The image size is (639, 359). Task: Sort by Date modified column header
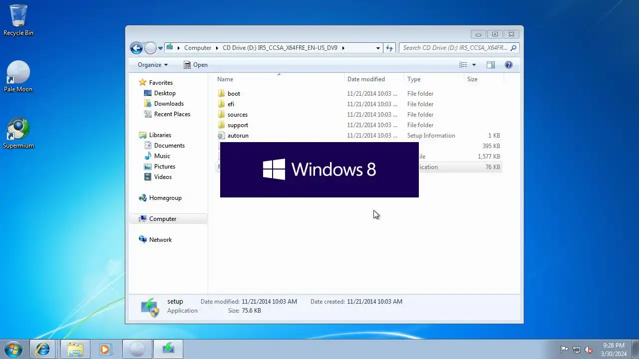click(x=374, y=79)
